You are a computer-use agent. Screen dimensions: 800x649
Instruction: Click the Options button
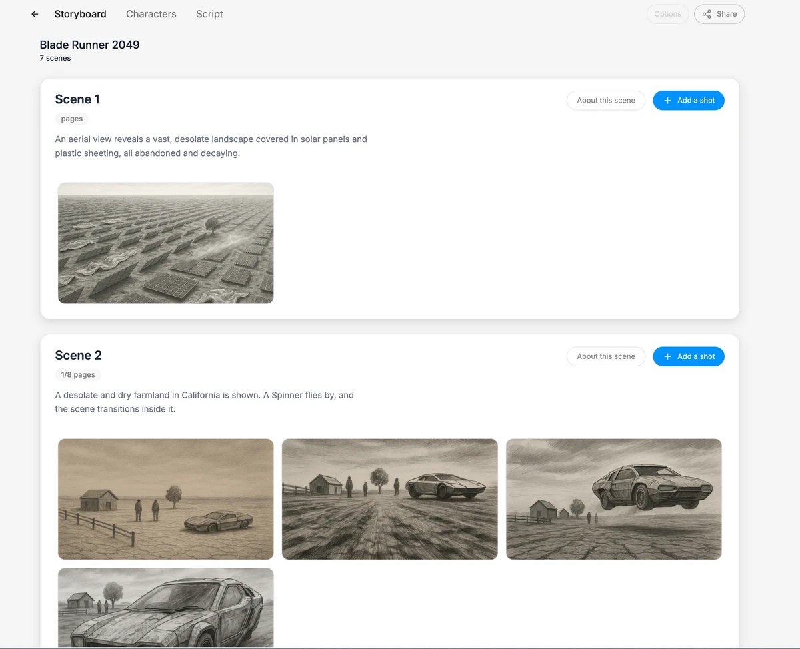(667, 14)
